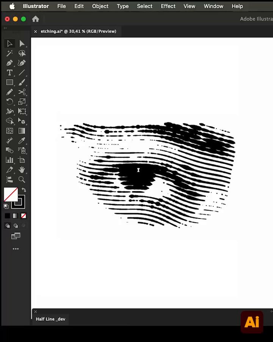Select the Scale tool
This screenshot has height=342, width=273.
click(22, 101)
